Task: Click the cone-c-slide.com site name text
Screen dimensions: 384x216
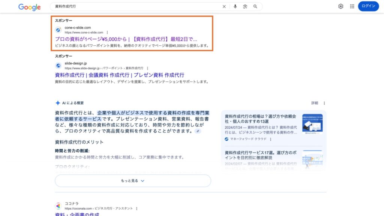Action: coord(78,28)
